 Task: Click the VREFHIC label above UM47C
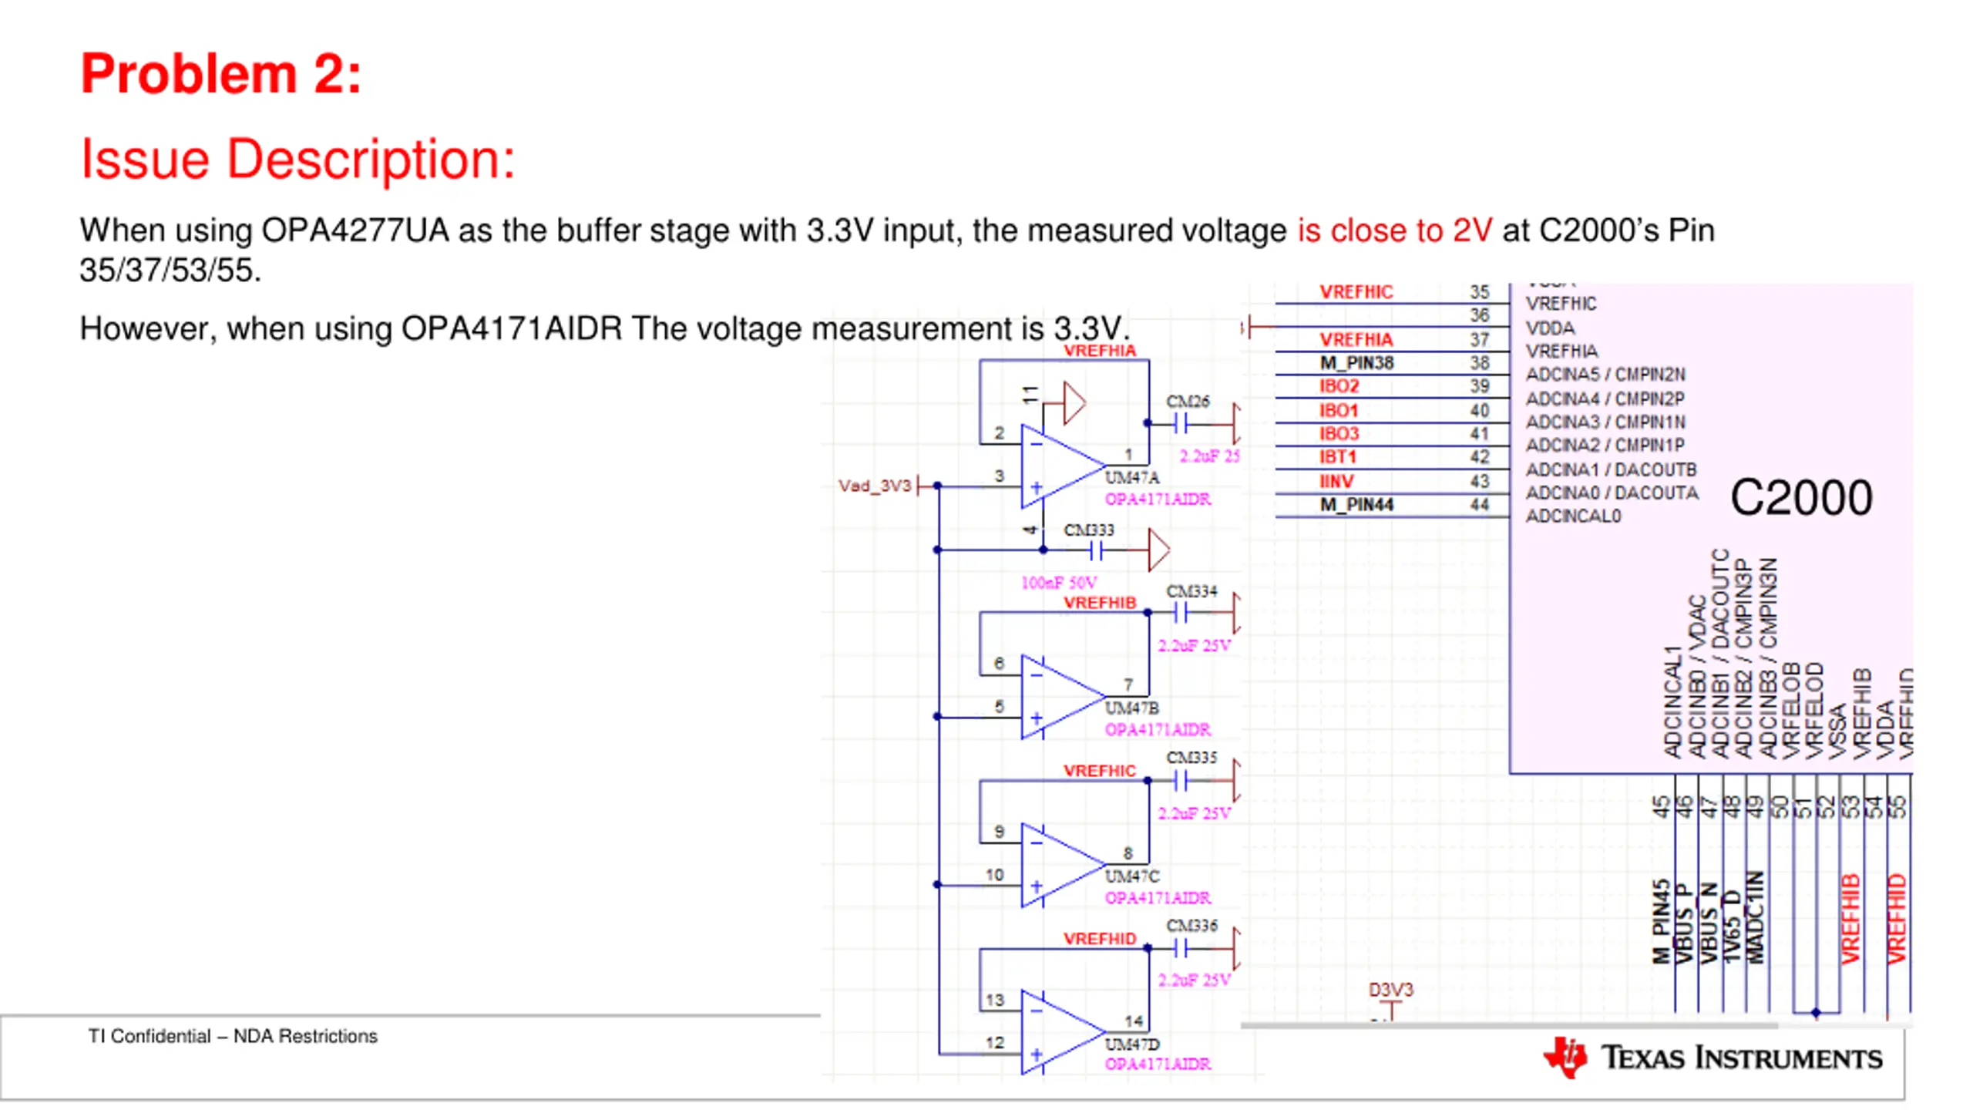[x=1100, y=771]
